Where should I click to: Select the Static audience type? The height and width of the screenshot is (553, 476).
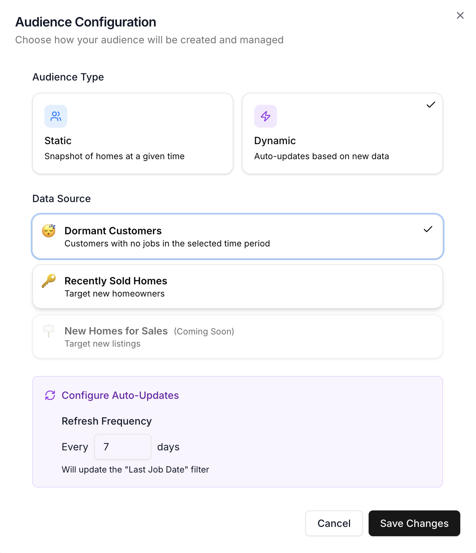coord(133,133)
